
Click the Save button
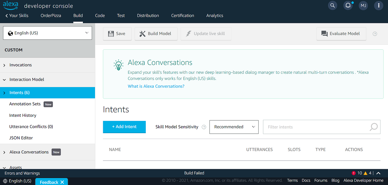[117, 34]
